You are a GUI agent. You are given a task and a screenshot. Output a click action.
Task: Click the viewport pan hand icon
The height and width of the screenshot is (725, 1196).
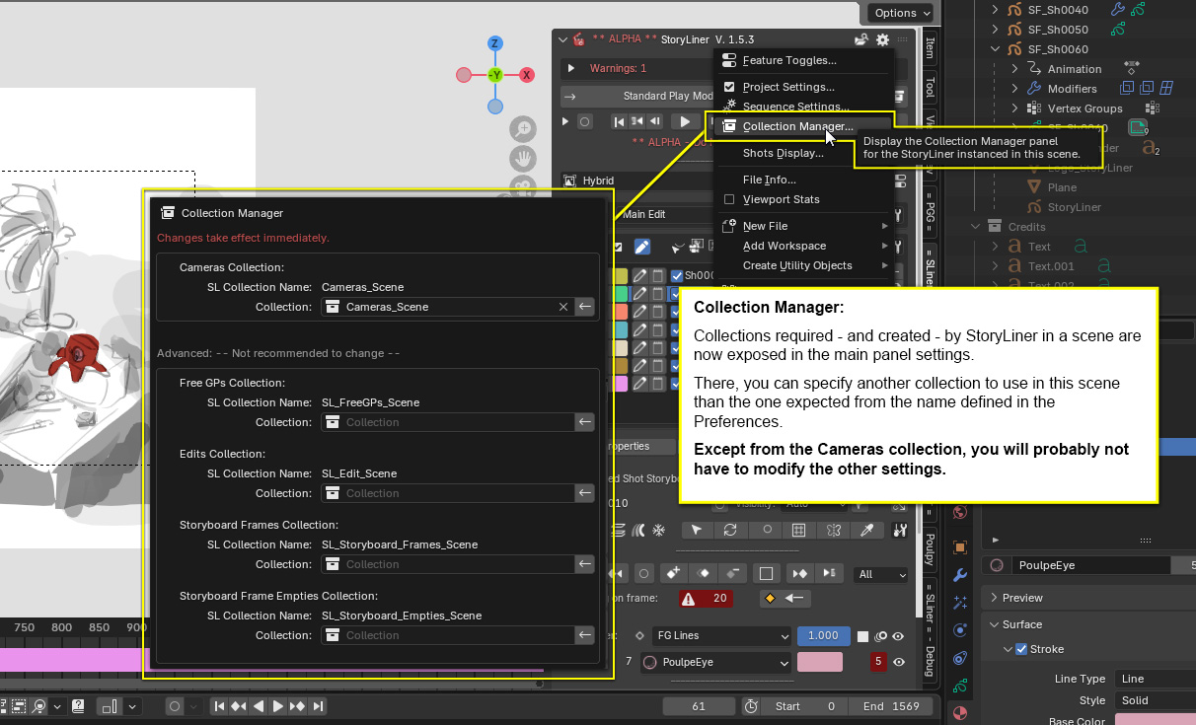click(522, 159)
